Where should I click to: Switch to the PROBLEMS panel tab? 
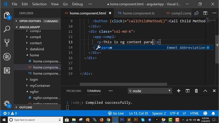click(x=74, y=91)
